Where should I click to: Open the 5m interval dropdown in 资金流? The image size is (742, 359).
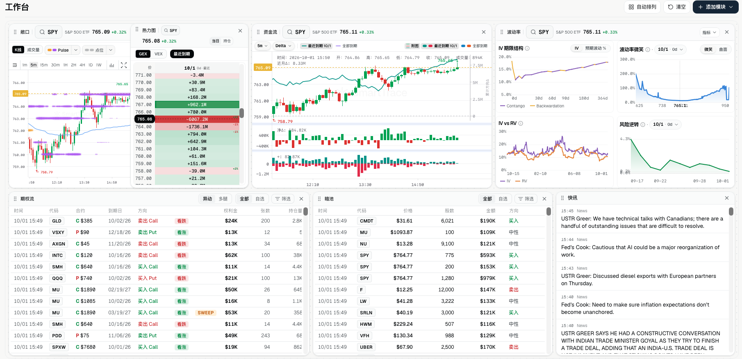tap(262, 46)
